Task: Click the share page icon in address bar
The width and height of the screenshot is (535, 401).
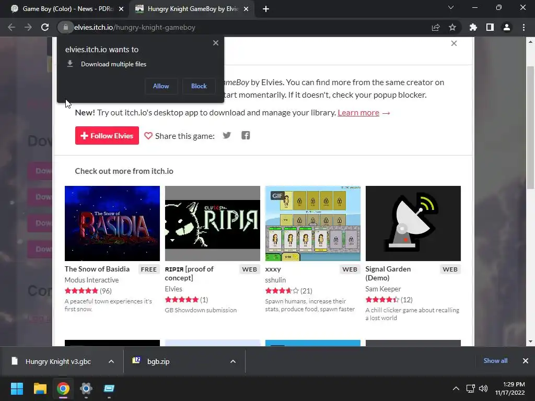Action: (436, 27)
